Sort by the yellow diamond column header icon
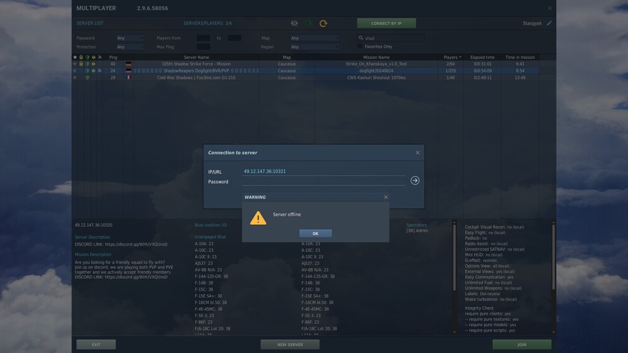The height and width of the screenshot is (353, 628). point(94,57)
